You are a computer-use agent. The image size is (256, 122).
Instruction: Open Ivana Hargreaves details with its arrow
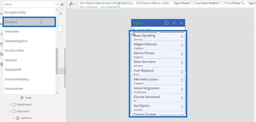point(182,89)
